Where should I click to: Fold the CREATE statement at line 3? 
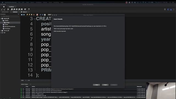(x=35, y=19)
